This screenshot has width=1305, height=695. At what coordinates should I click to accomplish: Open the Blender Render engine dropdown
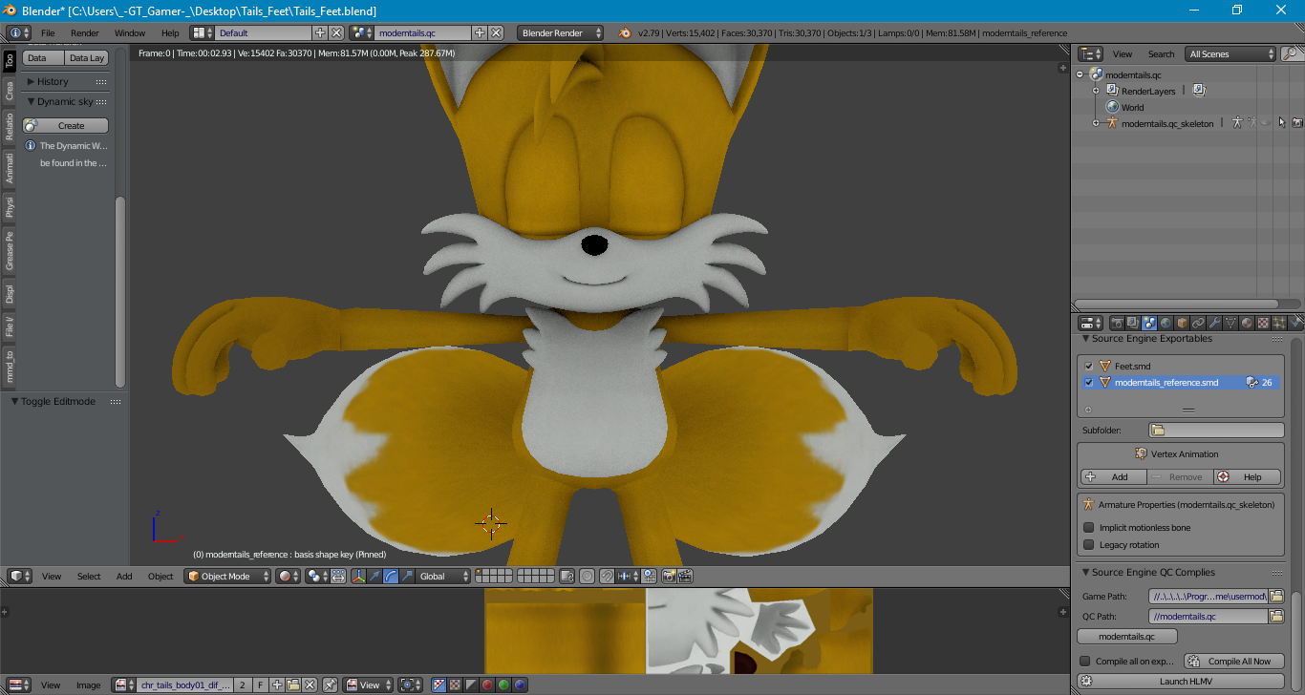click(560, 33)
